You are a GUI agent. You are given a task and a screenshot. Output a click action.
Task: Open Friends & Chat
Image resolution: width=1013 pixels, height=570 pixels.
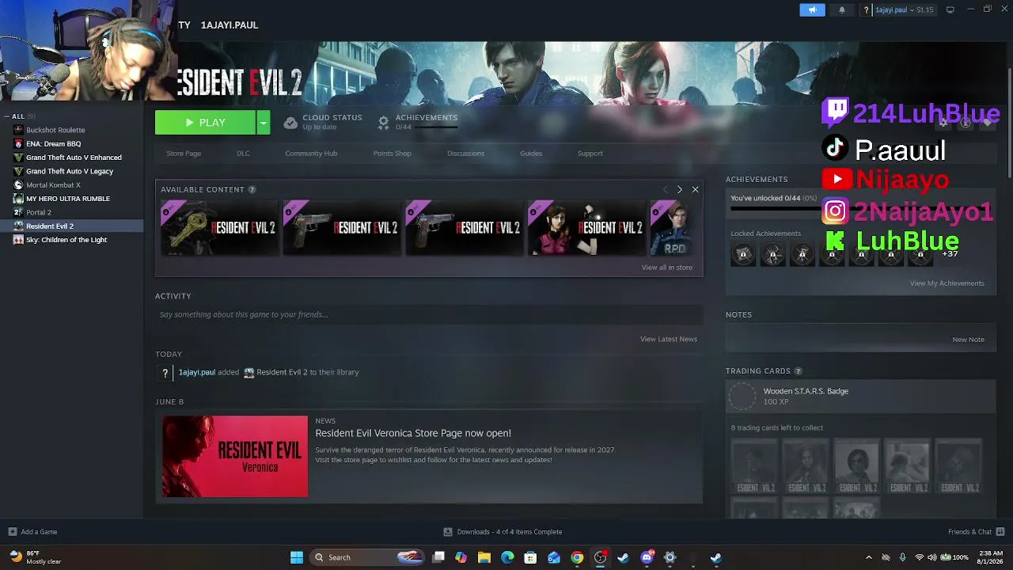coord(977,532)
